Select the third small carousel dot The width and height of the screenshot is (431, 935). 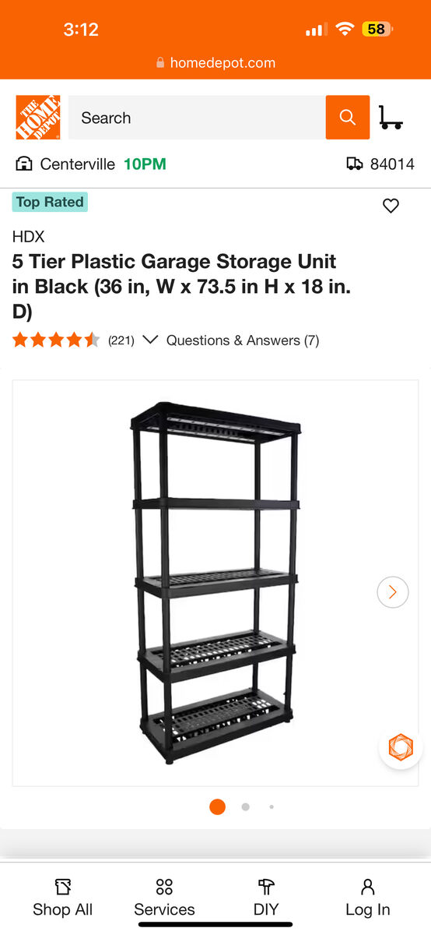(272, 806)
